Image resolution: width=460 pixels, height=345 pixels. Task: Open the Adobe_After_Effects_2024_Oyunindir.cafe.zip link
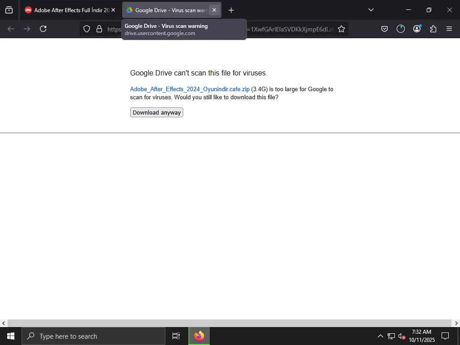(190, 89)
